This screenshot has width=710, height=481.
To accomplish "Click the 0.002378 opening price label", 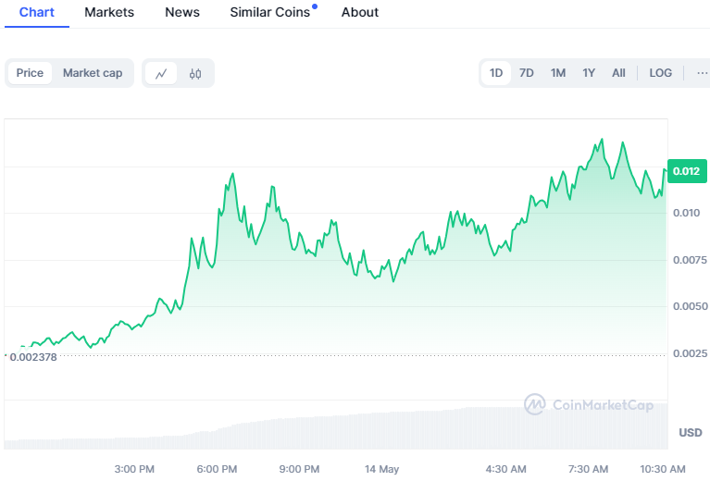I will [33, 357].
